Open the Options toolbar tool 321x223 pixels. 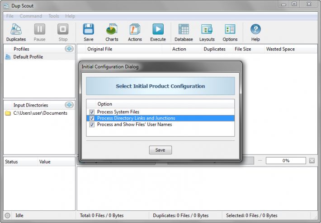[230, 29]
